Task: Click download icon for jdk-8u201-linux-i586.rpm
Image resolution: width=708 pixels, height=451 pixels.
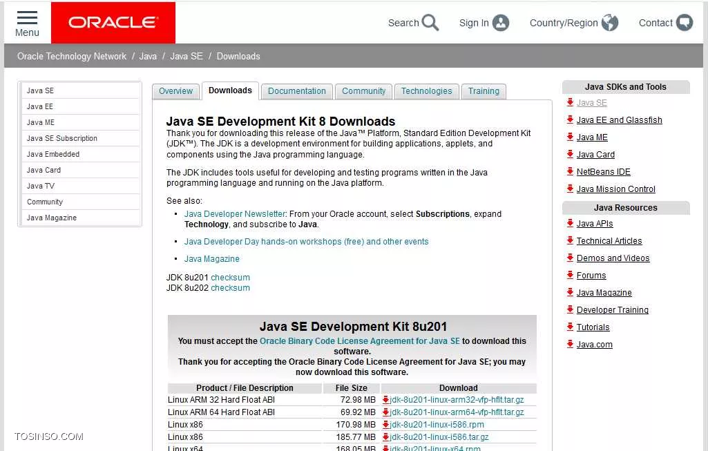Action: click(x=385, y=424)
